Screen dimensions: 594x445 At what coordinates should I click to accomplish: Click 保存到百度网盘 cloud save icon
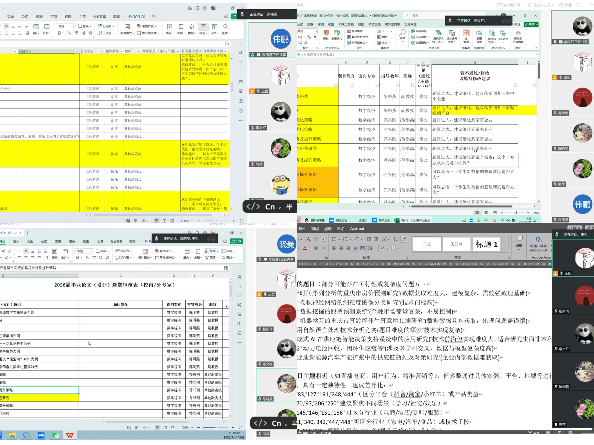[x=518, y=33]
